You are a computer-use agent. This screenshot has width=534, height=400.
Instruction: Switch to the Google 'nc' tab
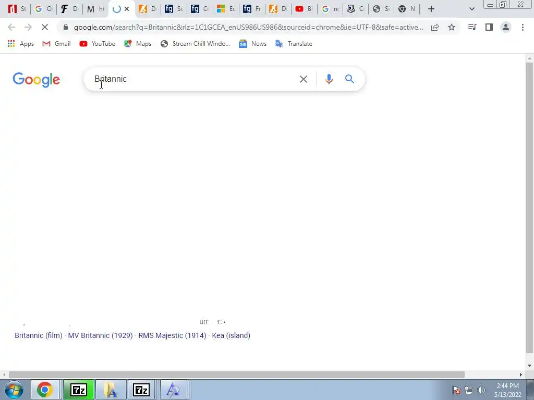click(x=330, y=9)
